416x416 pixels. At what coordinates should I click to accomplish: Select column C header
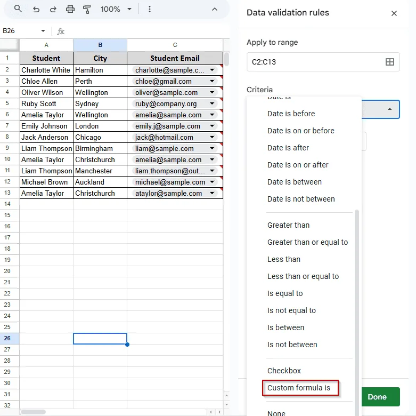[175, 45]
